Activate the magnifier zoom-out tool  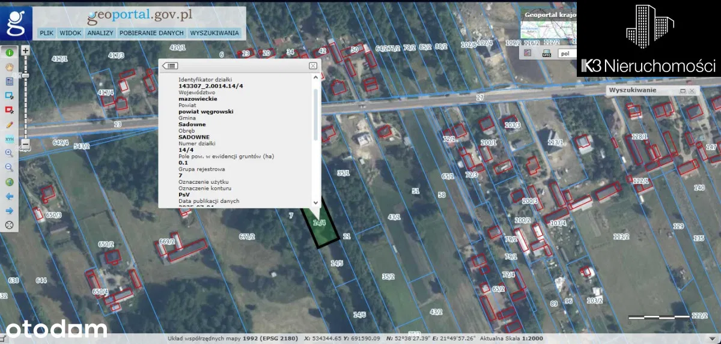[10, 168]
